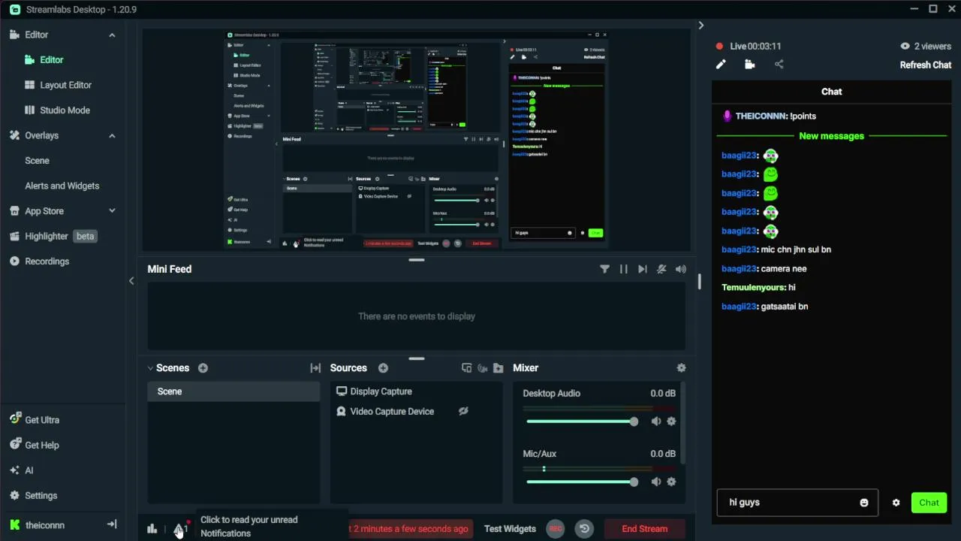961x541 pixels.
Task: Open clip camera icon beside pencil
Action: click(x=749, y=65)
